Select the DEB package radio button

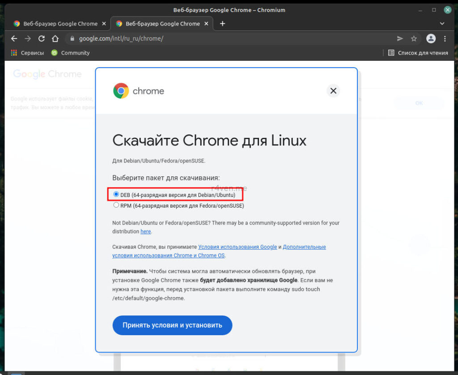point(116,195)
